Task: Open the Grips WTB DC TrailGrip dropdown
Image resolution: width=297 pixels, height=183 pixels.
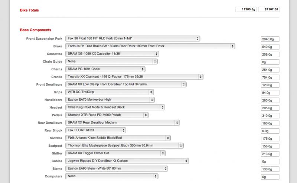Action: pos(110,92)
